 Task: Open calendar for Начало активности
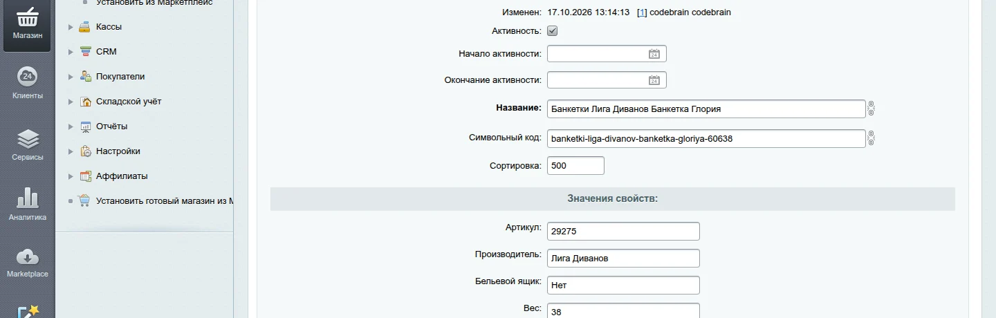click(x=654, y=54)
